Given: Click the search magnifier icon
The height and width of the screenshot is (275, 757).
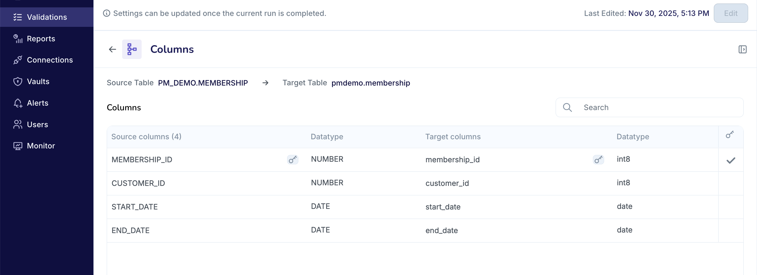Looking at the screenshot, I should click(567, 107).
